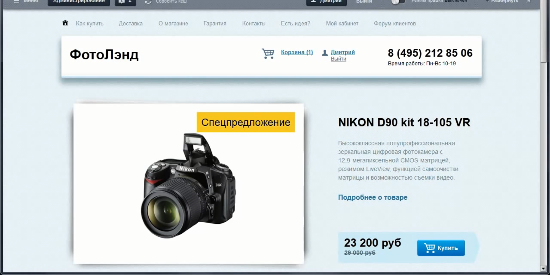550x275 pixels.
Task: Click the ФотоЛэнд store logo
Action: coord(104,54)
